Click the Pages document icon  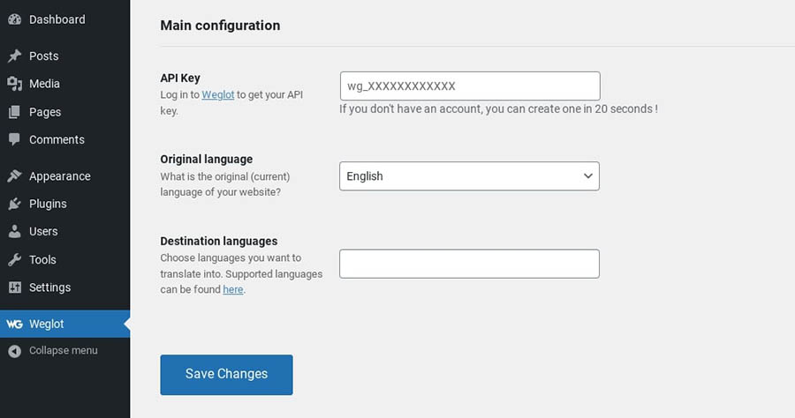pyautogui.click(x=14, y=112)
